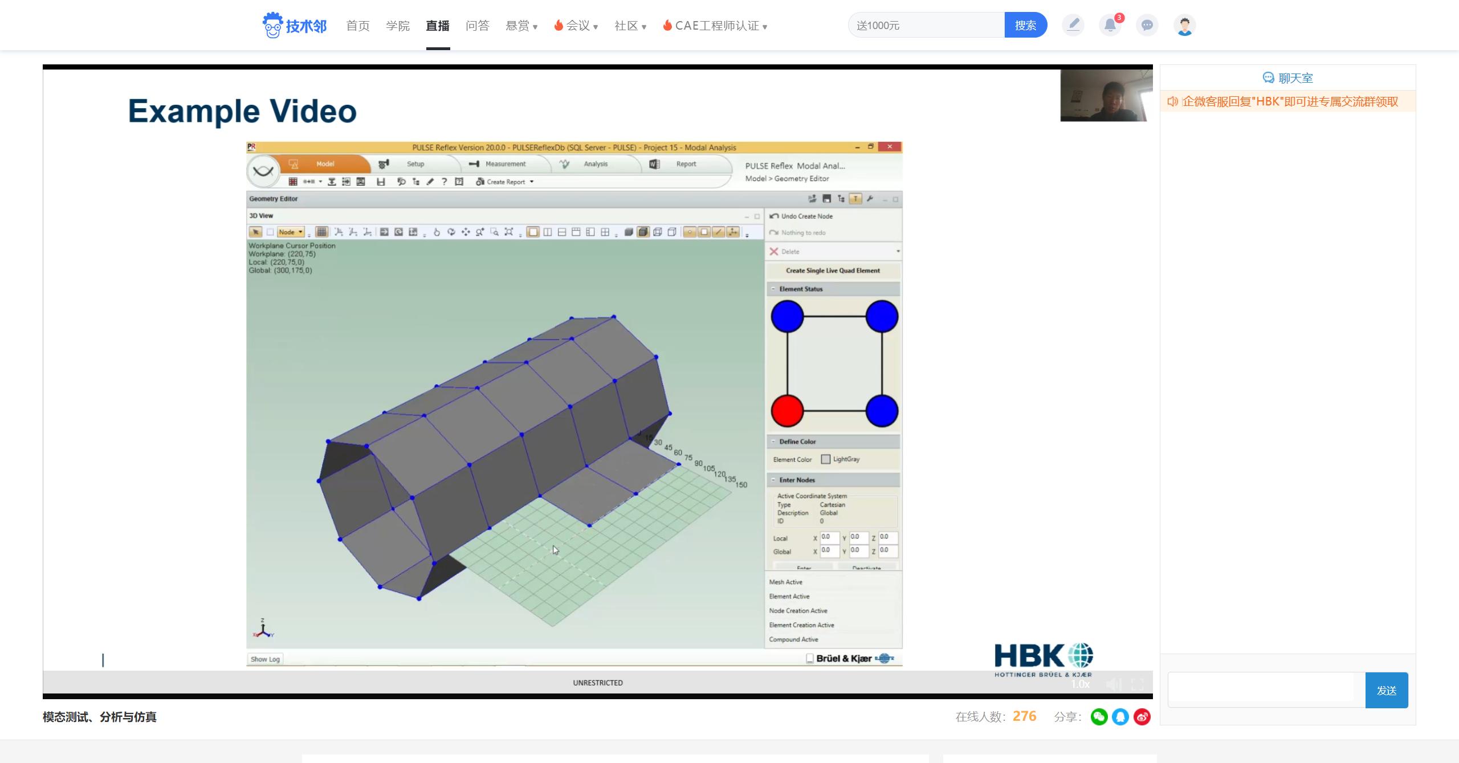This screenshot has width=1459, height=763.
Task: Mute video with the speaker volume icon
Action: coord(1114,684)
